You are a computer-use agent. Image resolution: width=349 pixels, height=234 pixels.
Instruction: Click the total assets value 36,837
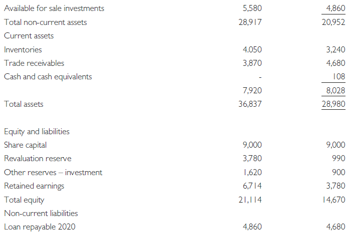pyautogui.click(x=251, y=104)
